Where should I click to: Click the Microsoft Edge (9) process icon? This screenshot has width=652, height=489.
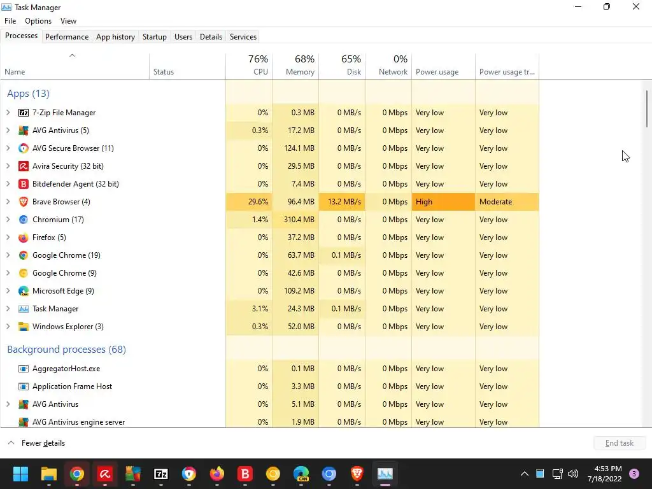tap(24, 291)
